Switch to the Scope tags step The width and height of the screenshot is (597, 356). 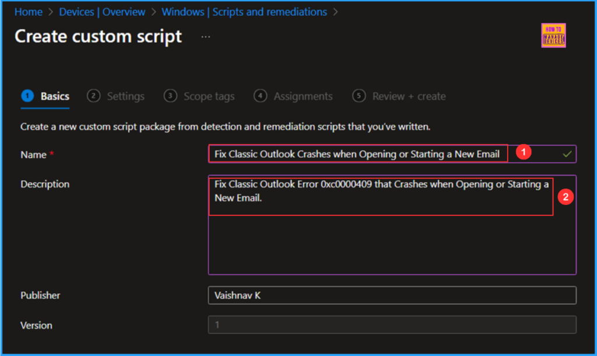(199, 96)
